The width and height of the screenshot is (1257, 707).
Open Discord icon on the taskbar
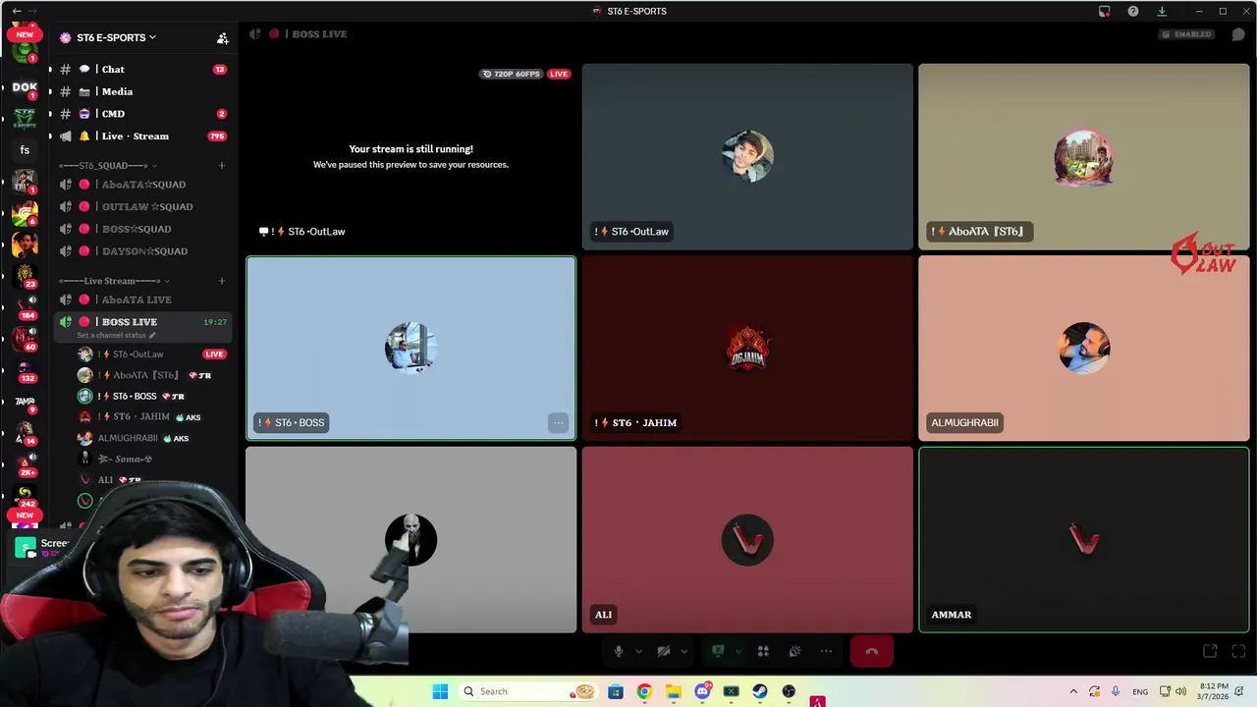pos(702,691)
